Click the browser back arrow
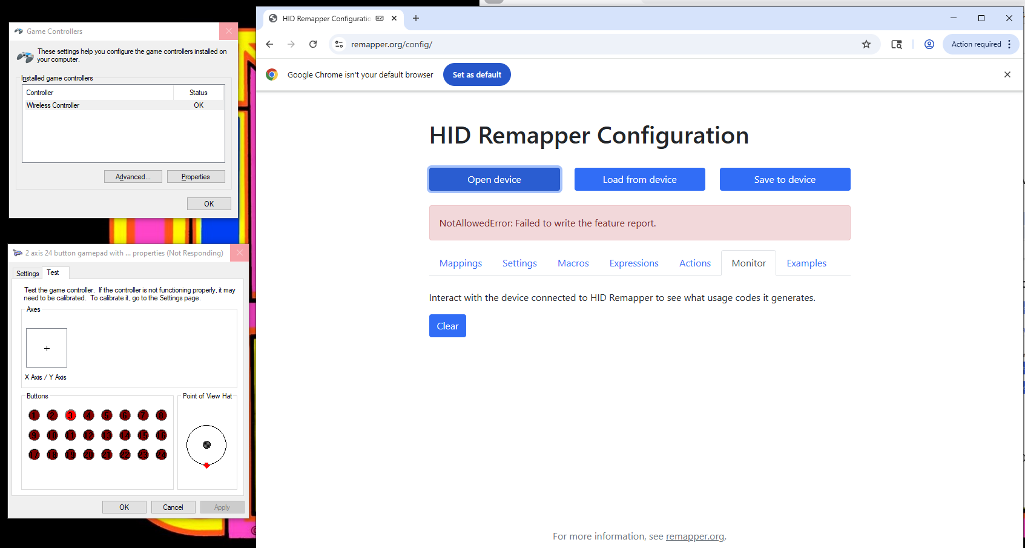Screen dimensions: 1025x548 [x=269, y=44]
